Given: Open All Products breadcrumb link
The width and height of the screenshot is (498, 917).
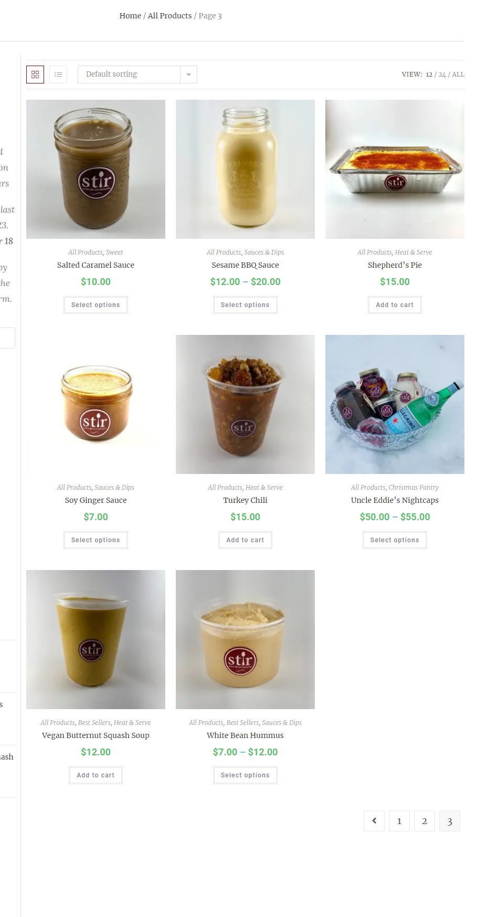Looking at the screenshot, I should [x=169, y=16].
